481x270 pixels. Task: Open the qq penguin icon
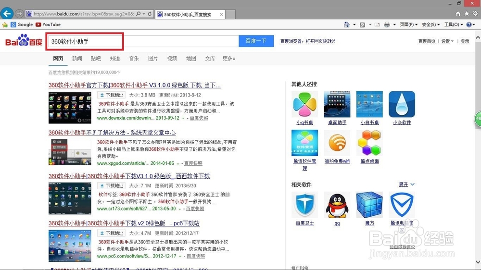[x=337, y=205]
